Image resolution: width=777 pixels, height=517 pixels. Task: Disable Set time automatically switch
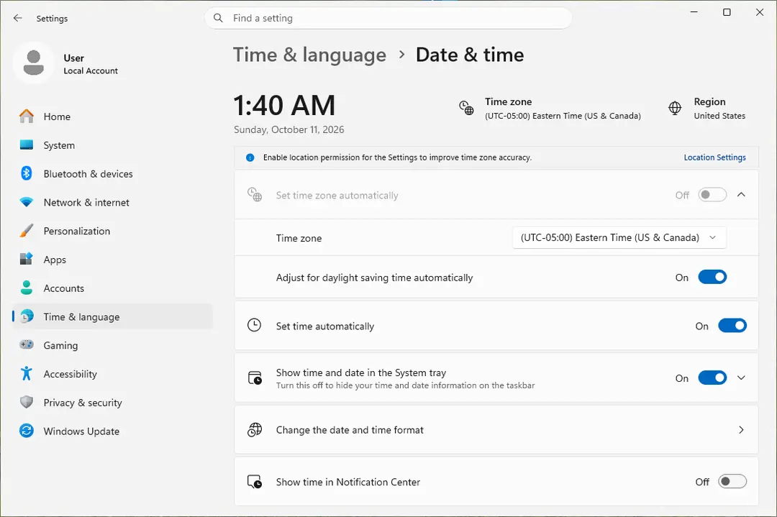(x=732, y=325)
